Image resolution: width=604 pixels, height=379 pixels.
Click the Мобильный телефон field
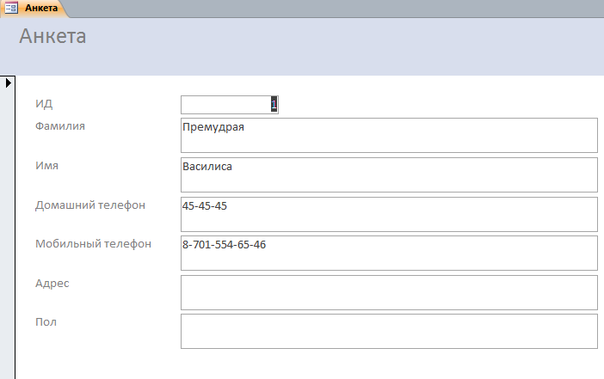click(x=389, y=254)
